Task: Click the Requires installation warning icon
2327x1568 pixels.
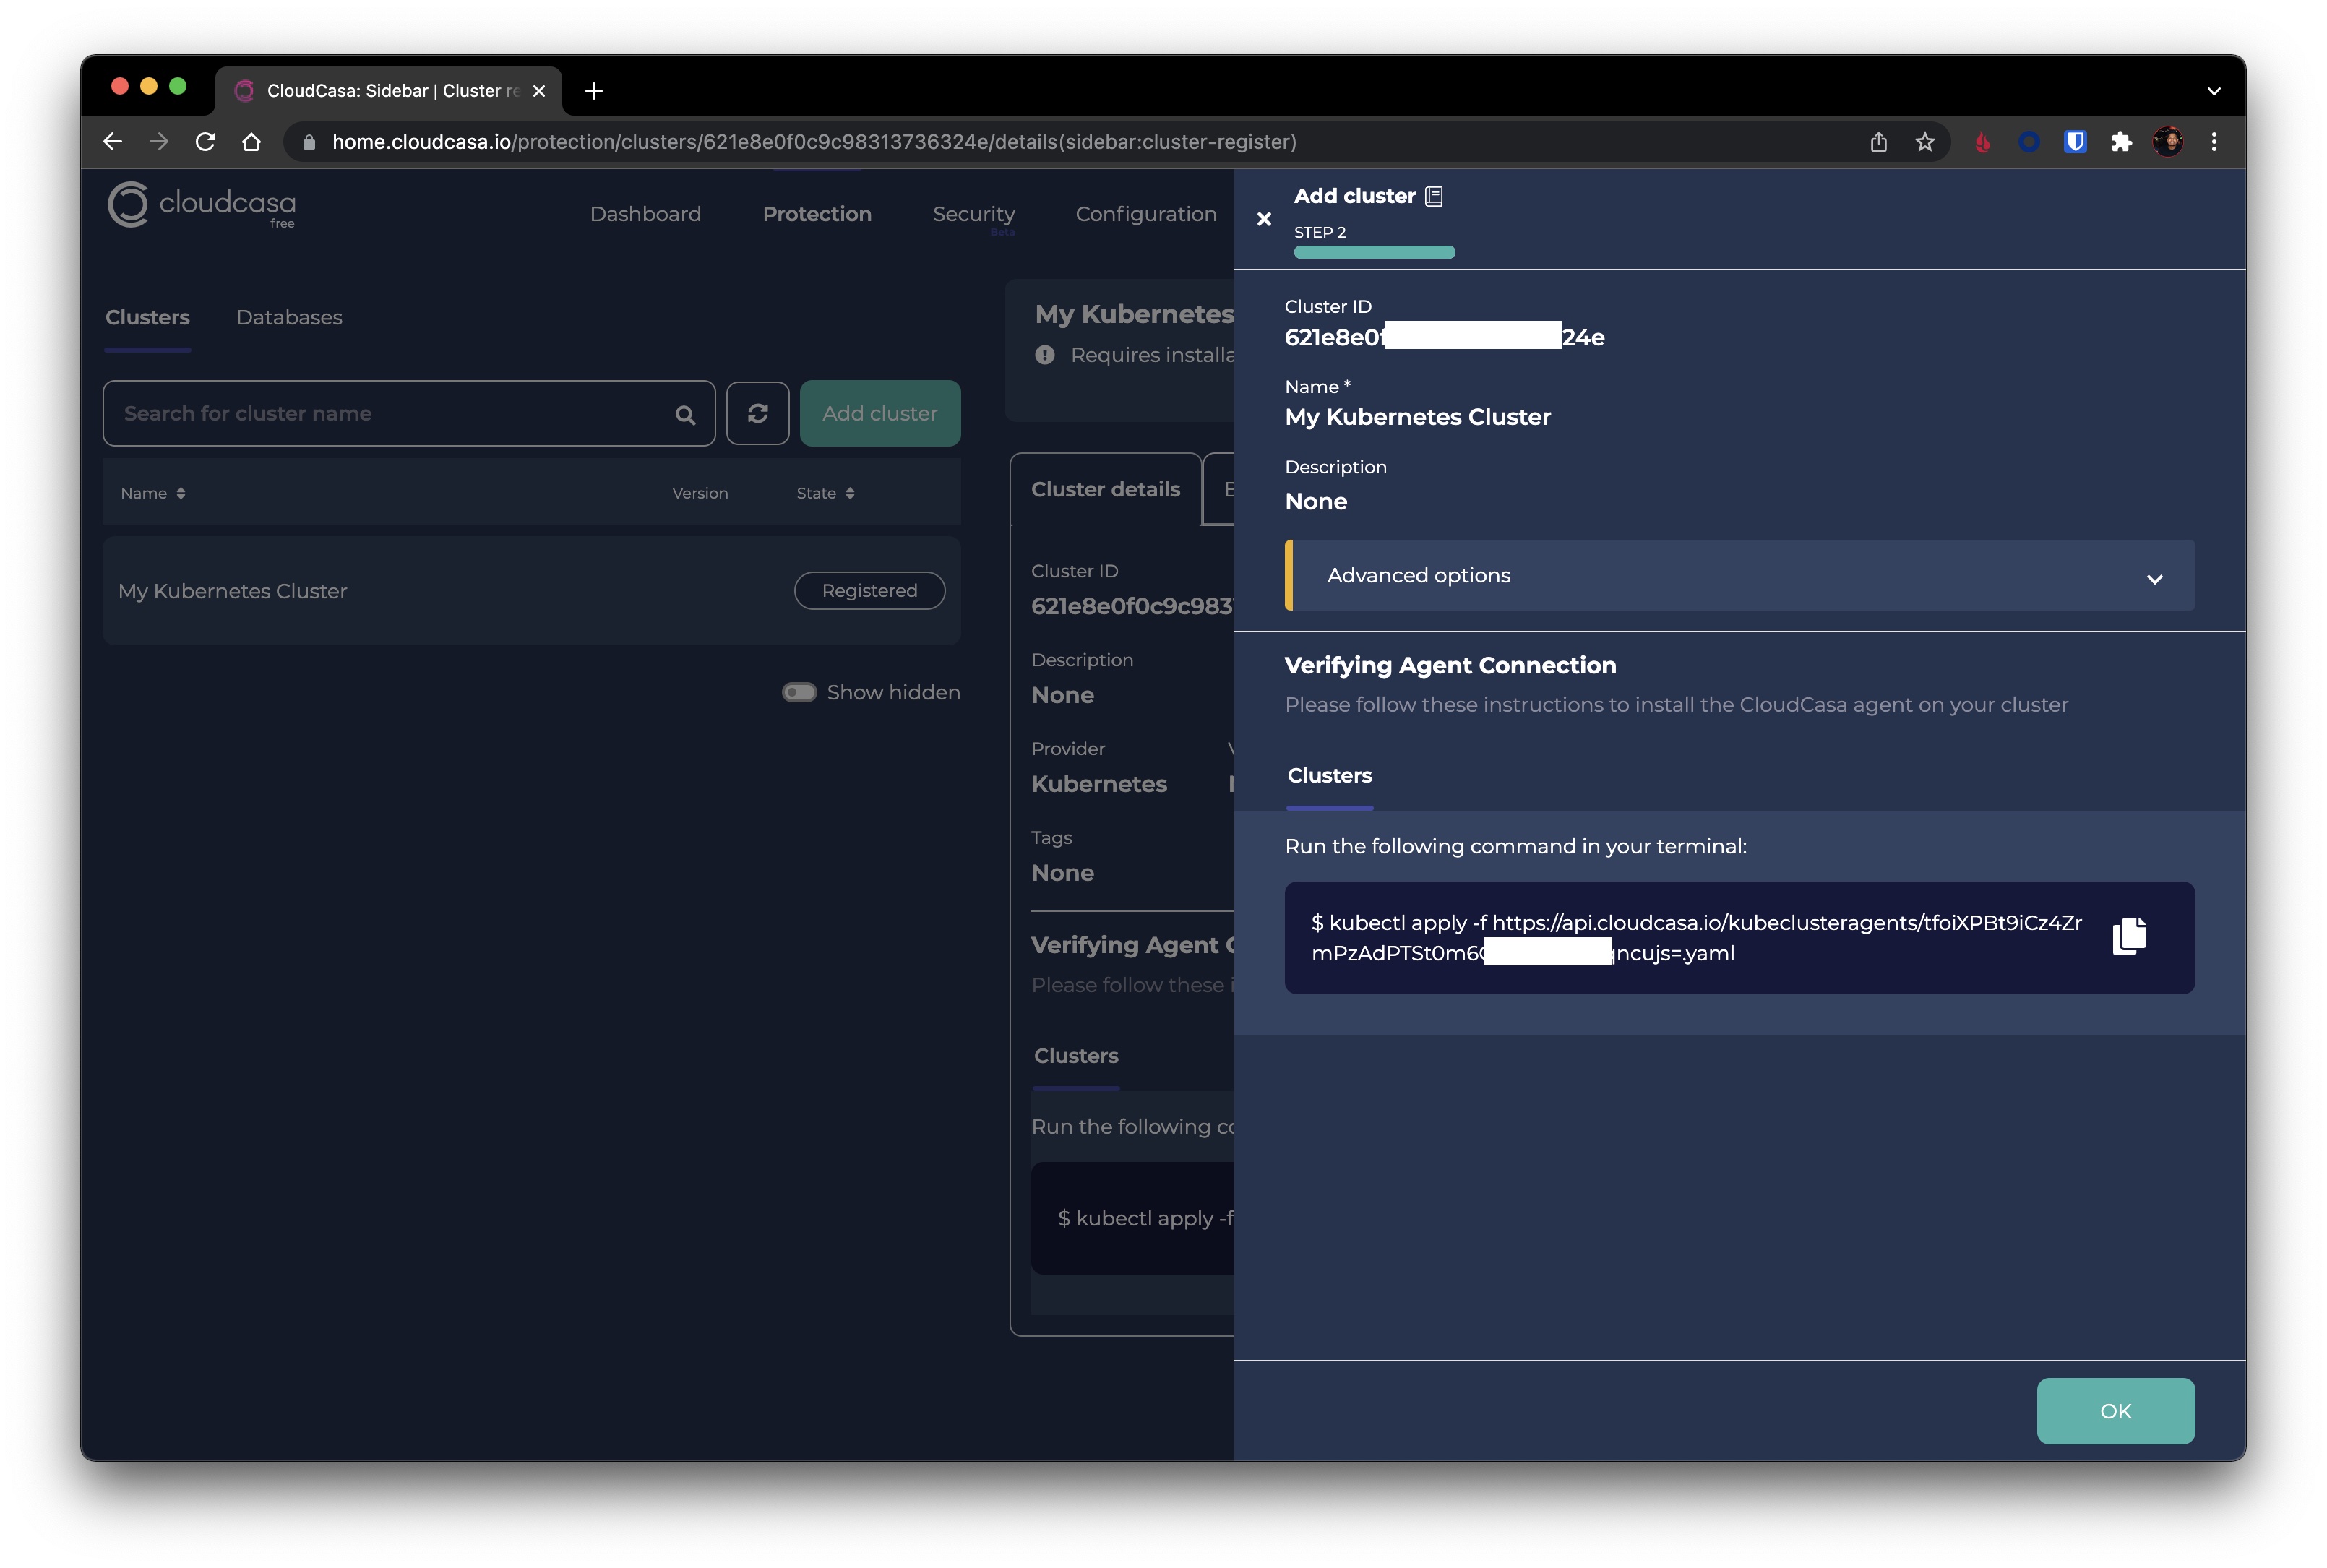Action: point(1044,355)
